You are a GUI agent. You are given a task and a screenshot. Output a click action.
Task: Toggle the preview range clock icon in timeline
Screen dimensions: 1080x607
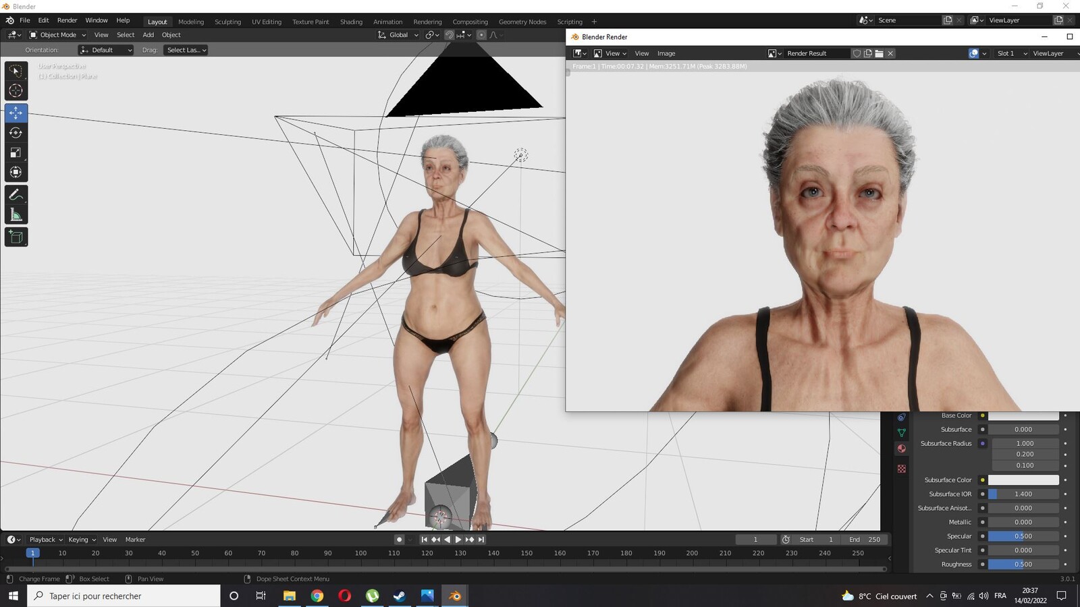pyautogui.click(x=786, y=540)
